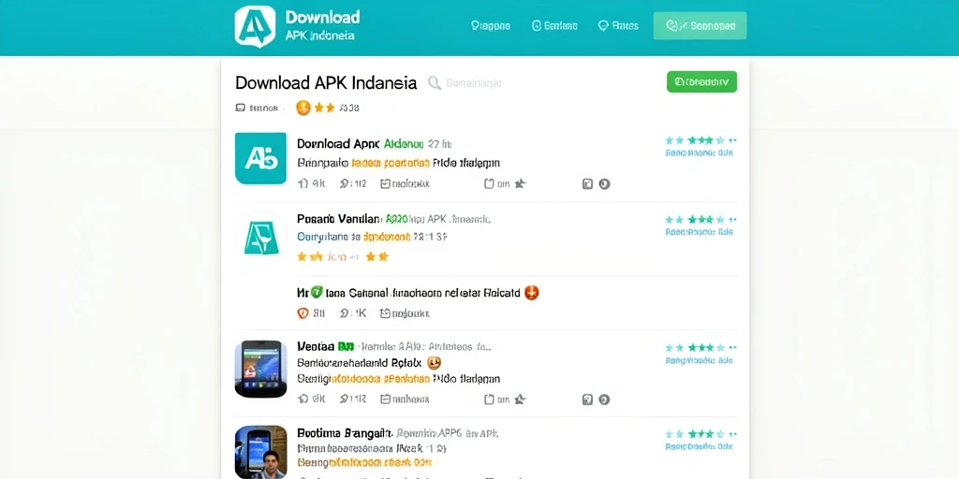
Task: Open the teal Ab app icon in the first listing
Action: click(x=260, y=158)
